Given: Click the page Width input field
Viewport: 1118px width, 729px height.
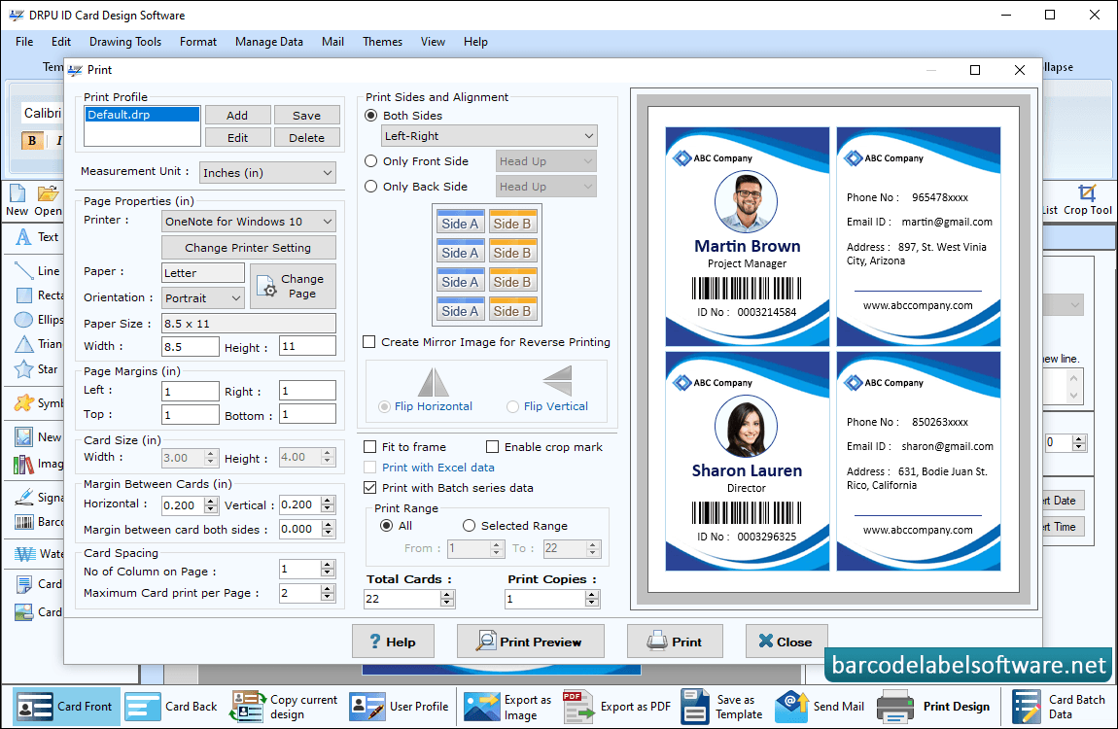Looking at the screenshot, I should tap(191, 346).
